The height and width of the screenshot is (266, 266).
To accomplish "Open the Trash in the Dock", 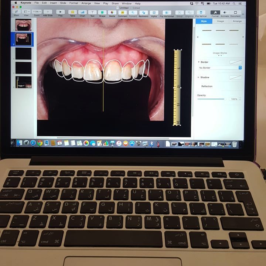I will pos(235,144).
